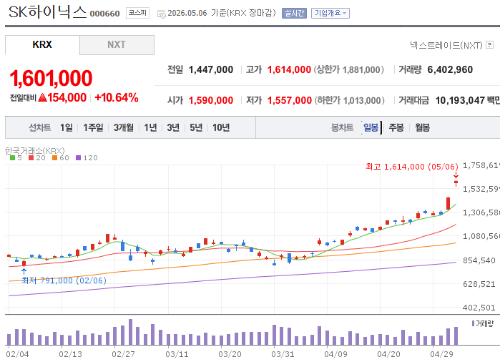Click the 코스피 market badge
This screenshot has width=500, height=362.
point(137,13)
